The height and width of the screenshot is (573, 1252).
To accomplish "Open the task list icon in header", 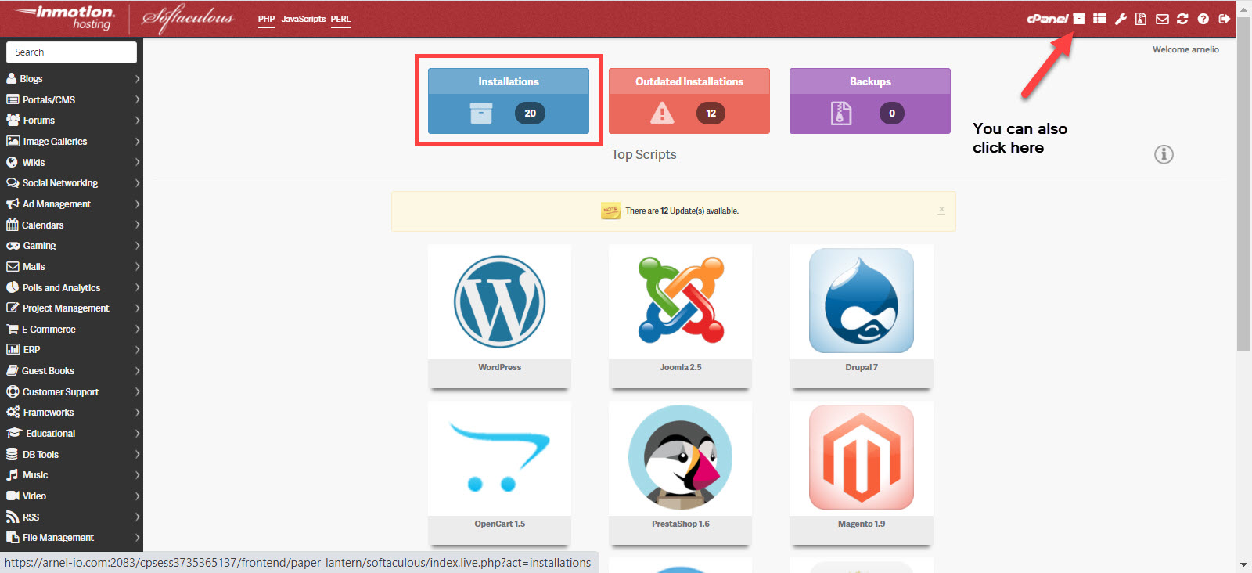I will (1099, 19).
